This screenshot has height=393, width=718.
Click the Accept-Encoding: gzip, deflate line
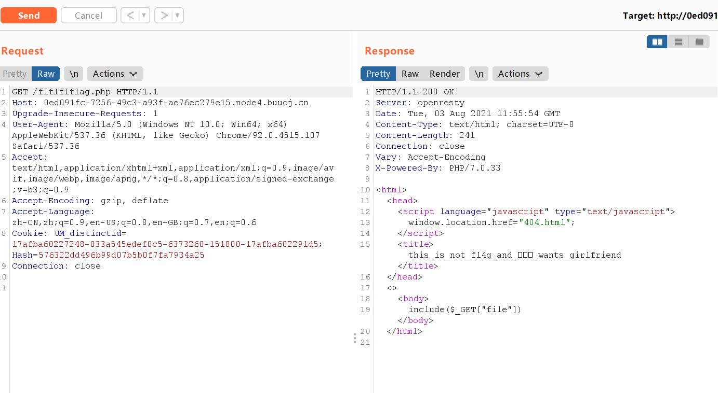pyautogui.click(x=90, y=201)
